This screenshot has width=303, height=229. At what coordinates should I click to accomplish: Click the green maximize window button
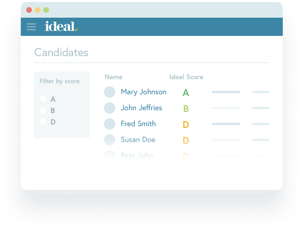(46, 10)
